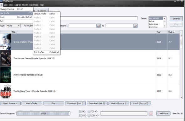Screen dimensions: 185x121
Task: Click the Search Progress bar
Action: [43, 113]
